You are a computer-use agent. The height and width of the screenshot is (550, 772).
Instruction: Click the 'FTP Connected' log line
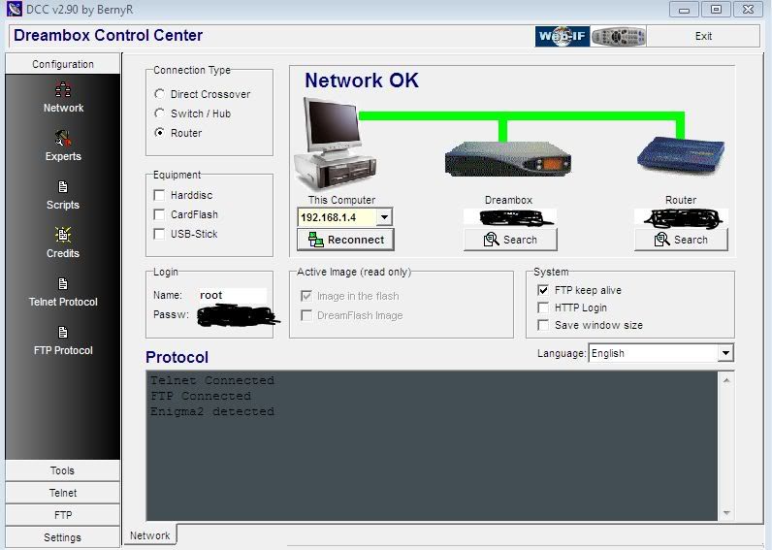201,396
